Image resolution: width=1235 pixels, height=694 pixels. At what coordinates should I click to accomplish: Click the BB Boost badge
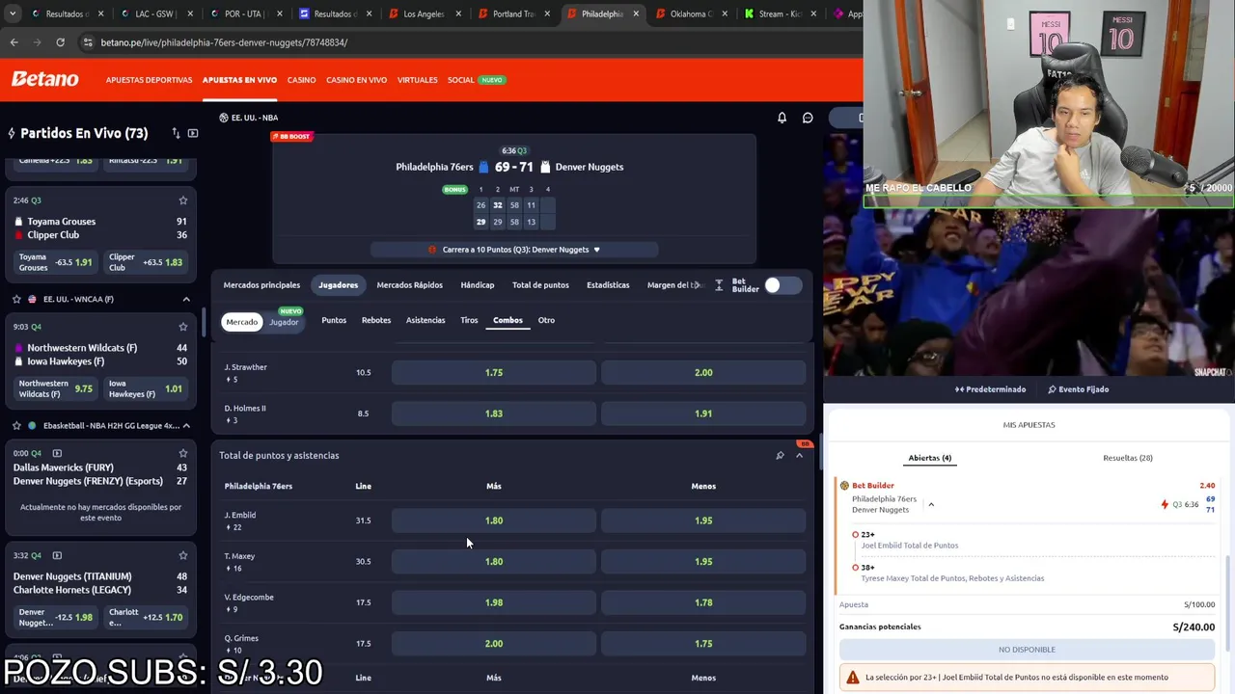(291, 137)
